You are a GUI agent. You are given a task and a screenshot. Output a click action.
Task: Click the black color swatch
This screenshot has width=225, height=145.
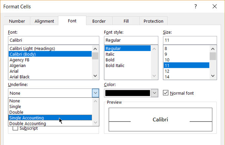(x=128, y=93)
